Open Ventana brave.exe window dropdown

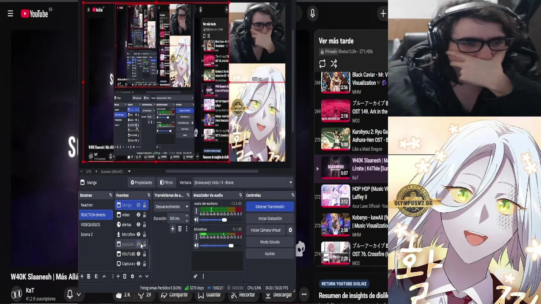(x=243, y=182)
